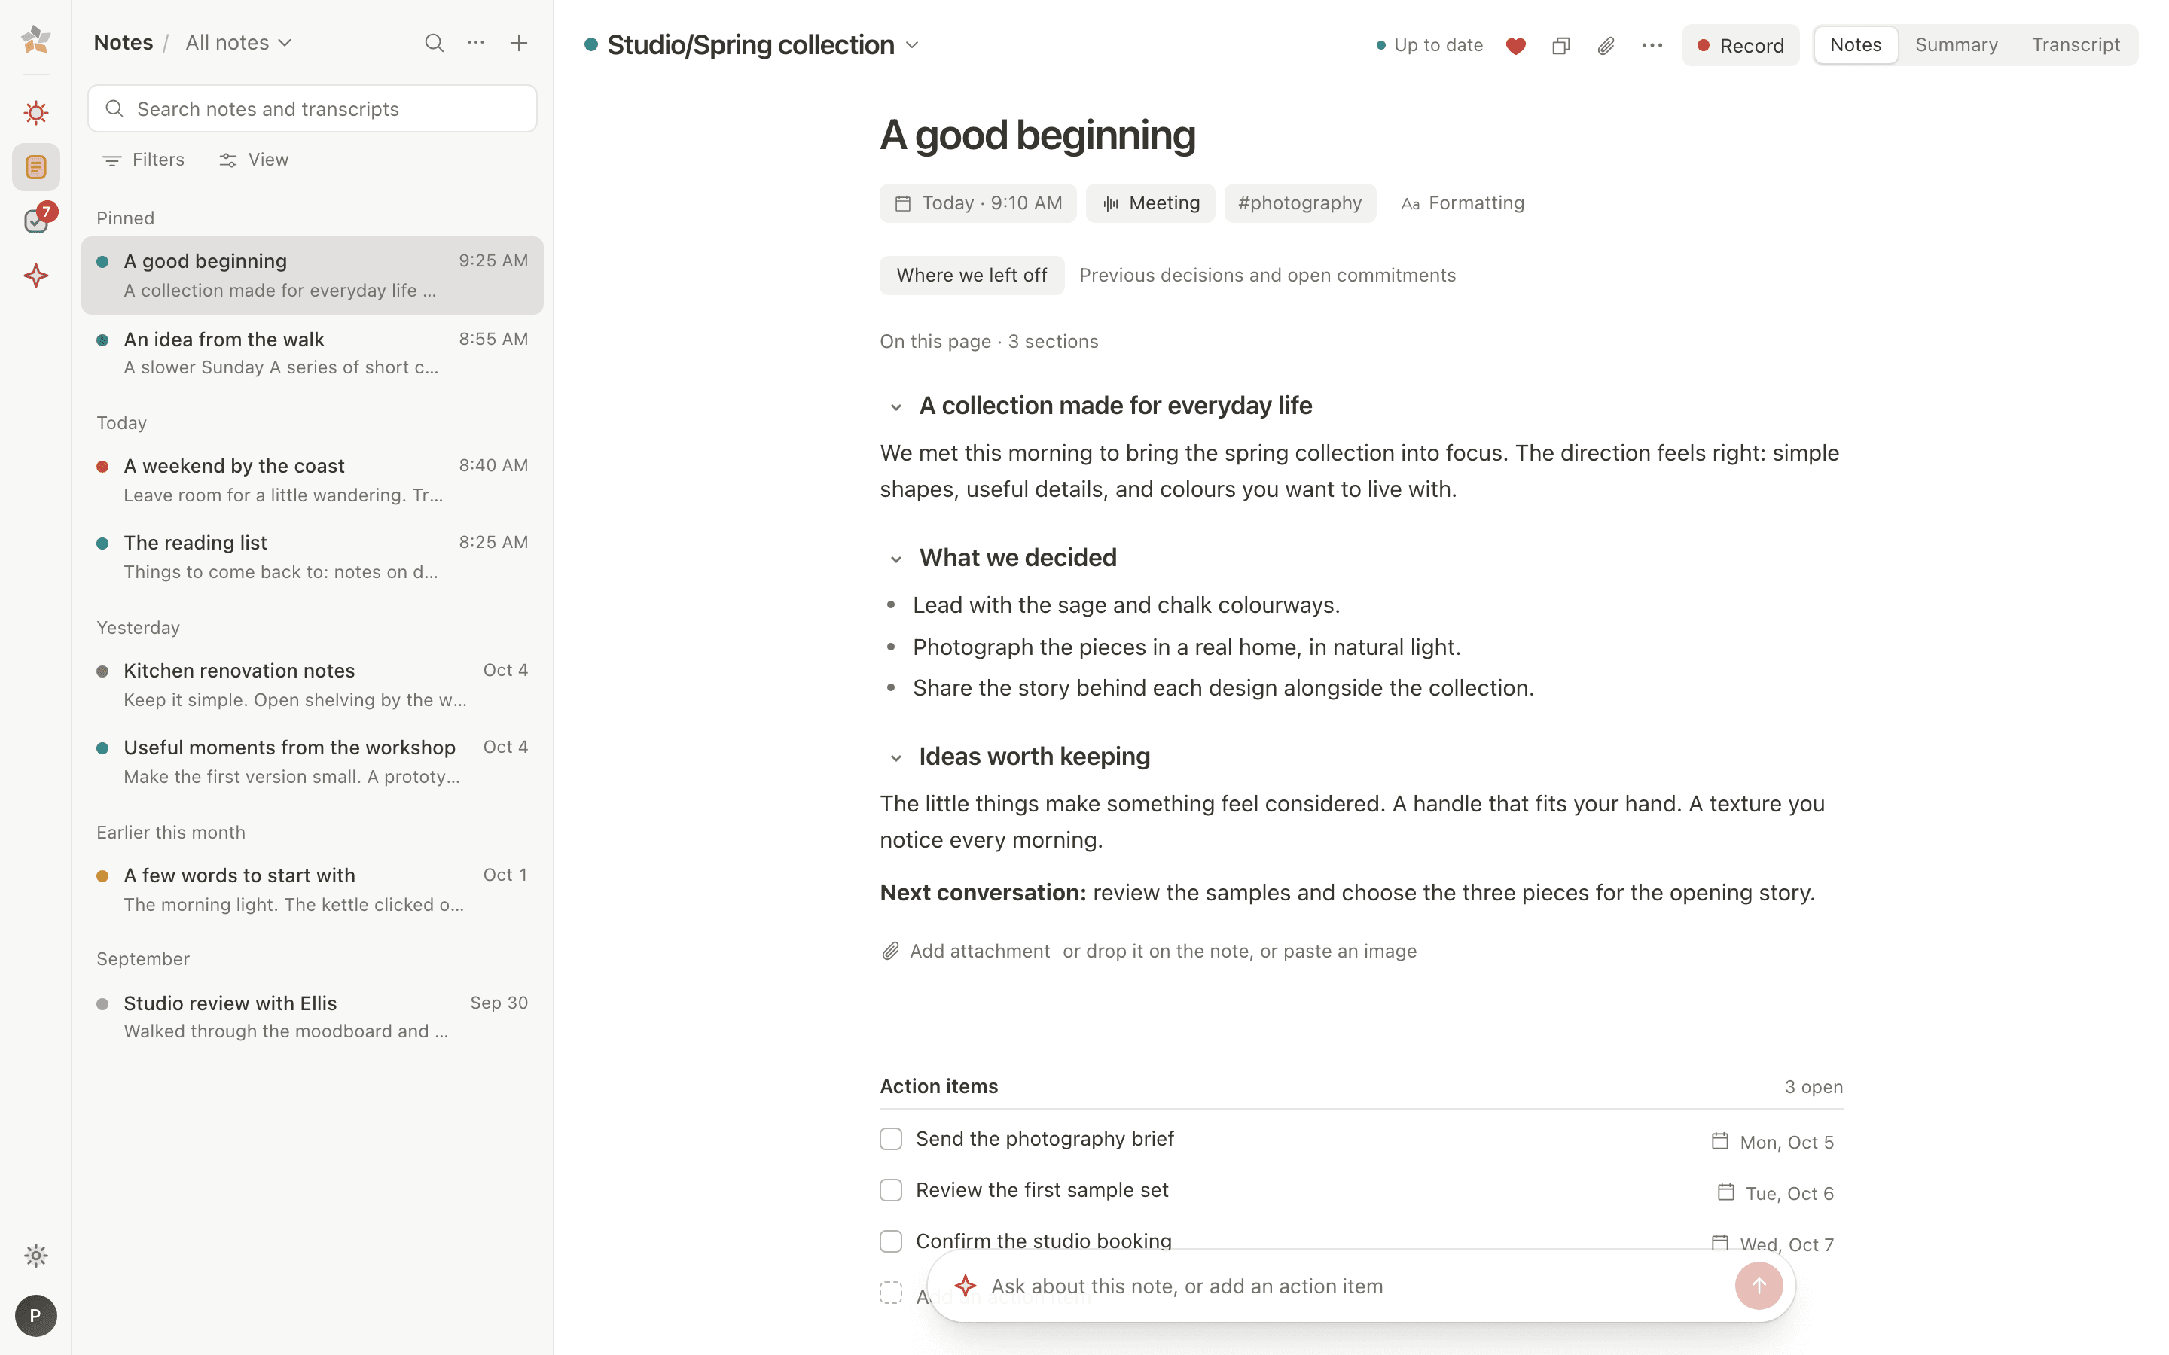Click the app logo at top left
Viewport: 2169px width, 1355px height.
tap(36, 39)
